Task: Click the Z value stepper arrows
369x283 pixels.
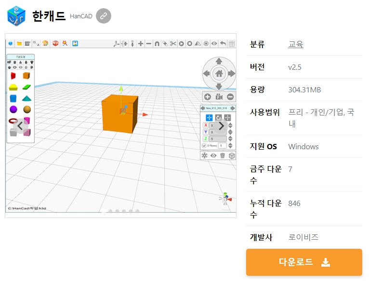Action: (x=230, y=139)
